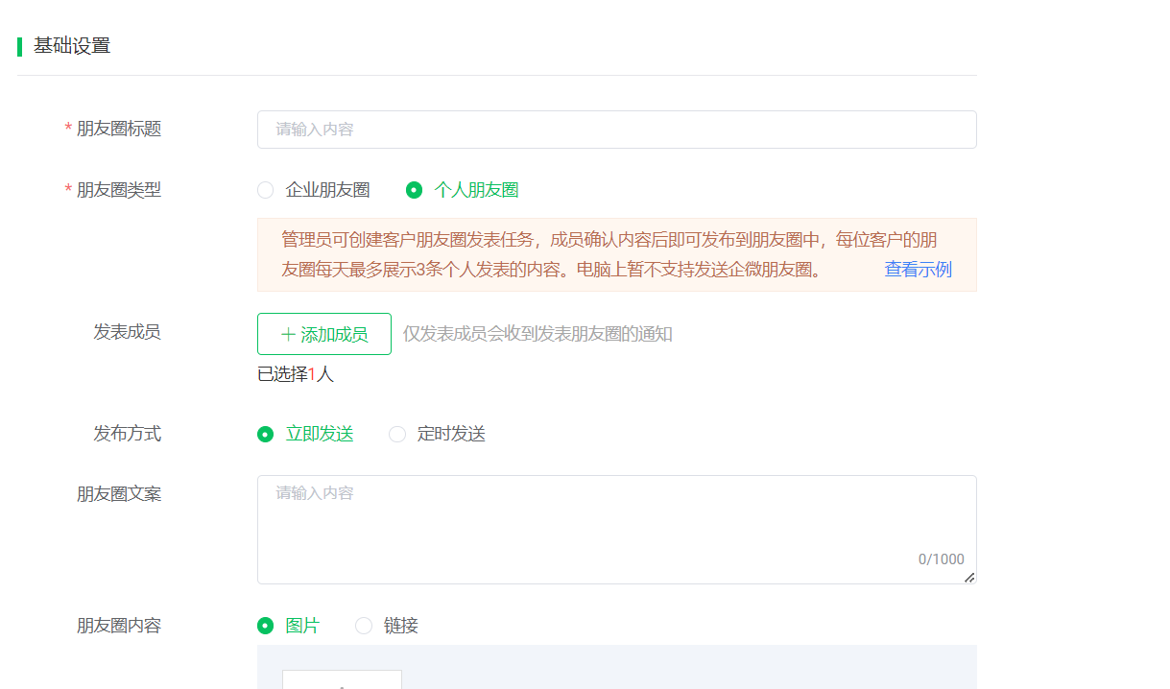Viewport: 1170px width, 689px height.
Task: Select 企业朋友圈 radio option
Action: tap(314, 190)
